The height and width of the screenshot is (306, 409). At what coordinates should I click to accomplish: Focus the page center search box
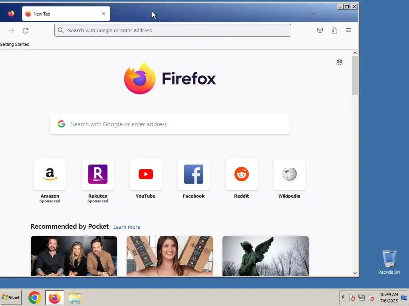pos(169,124)
